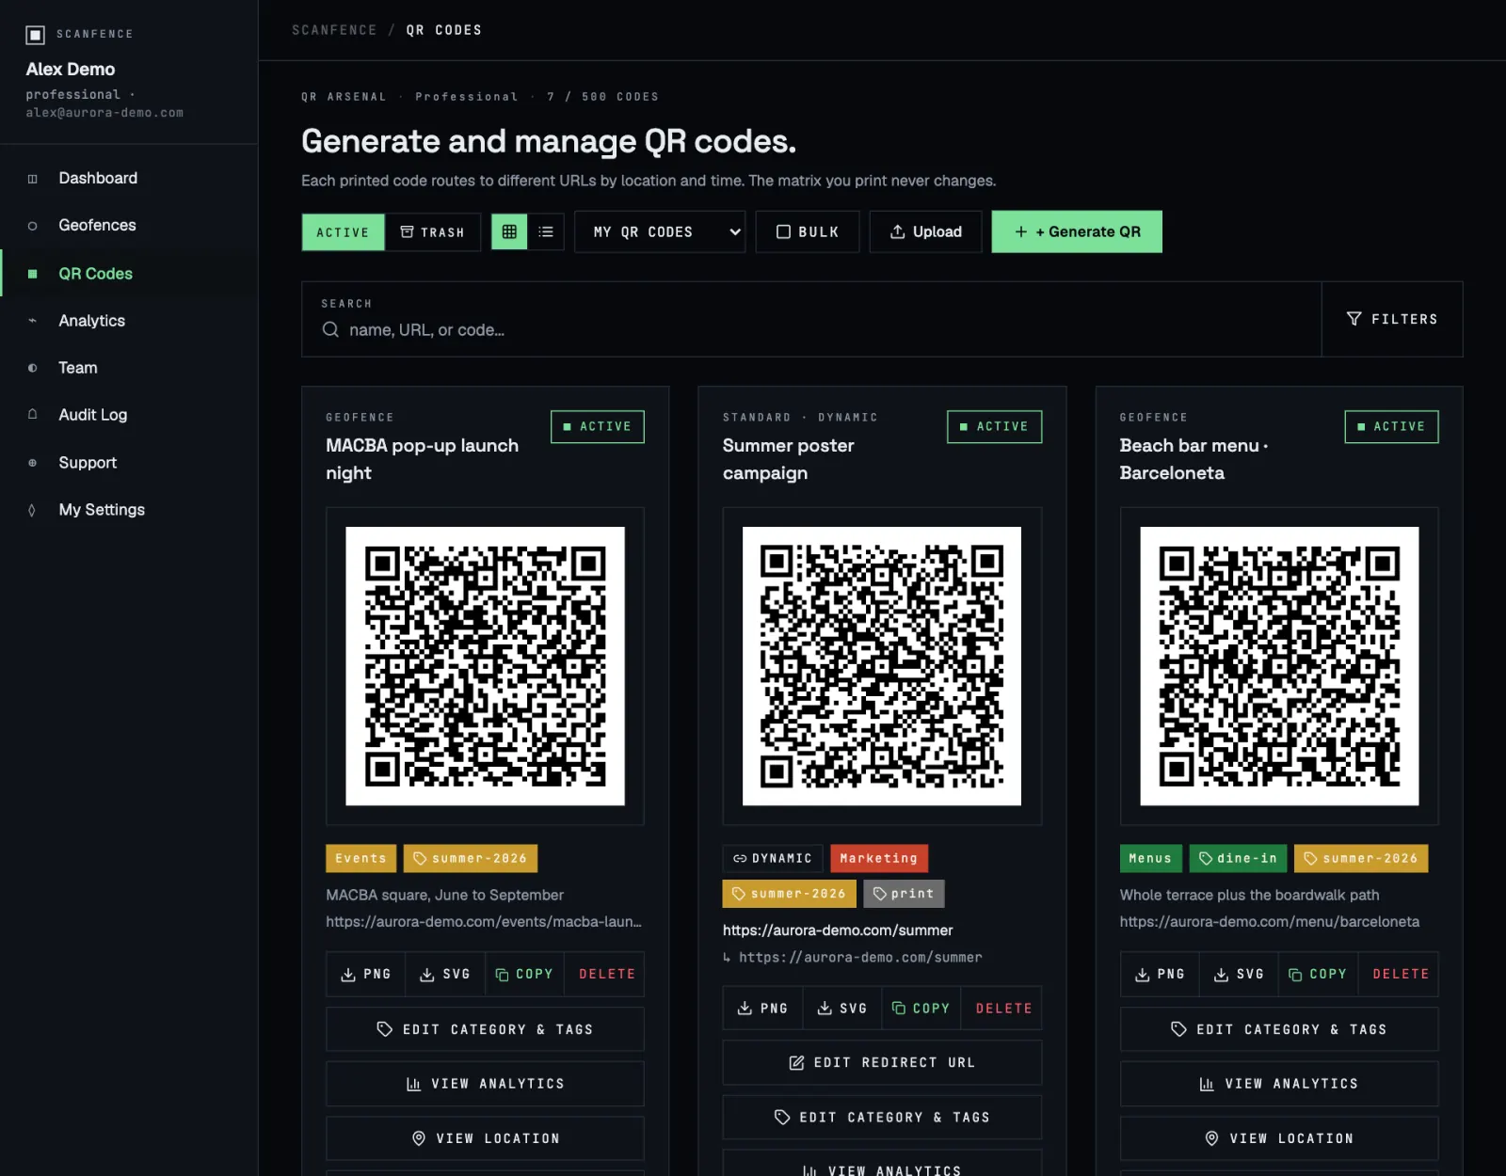The image size is (1506, 1176).
Task: Open the Summer poster campaign QR image
Action: point(882,666)
